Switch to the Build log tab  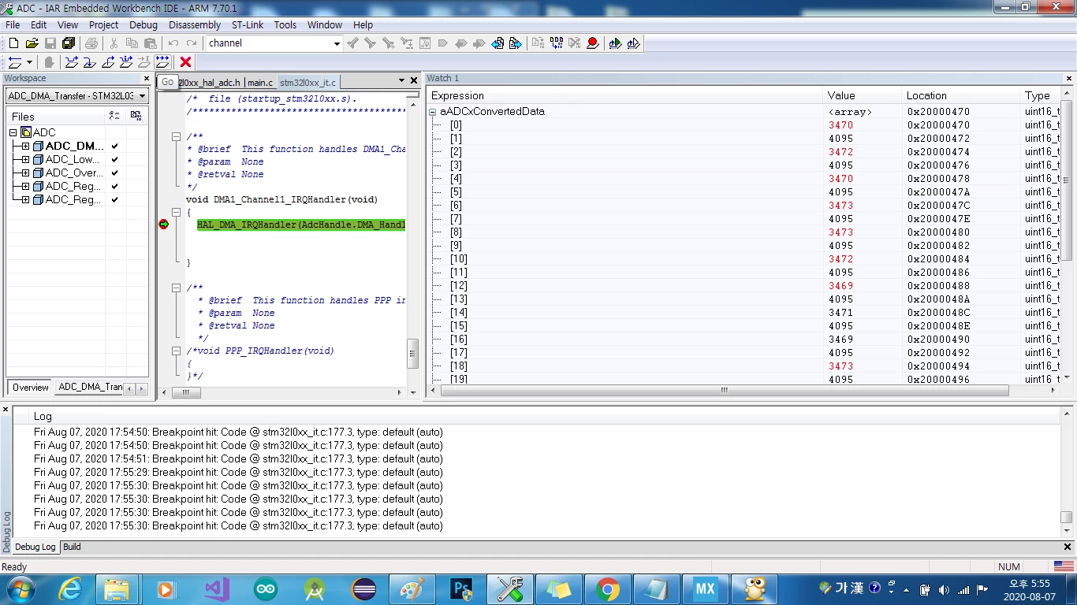(72, 547)
